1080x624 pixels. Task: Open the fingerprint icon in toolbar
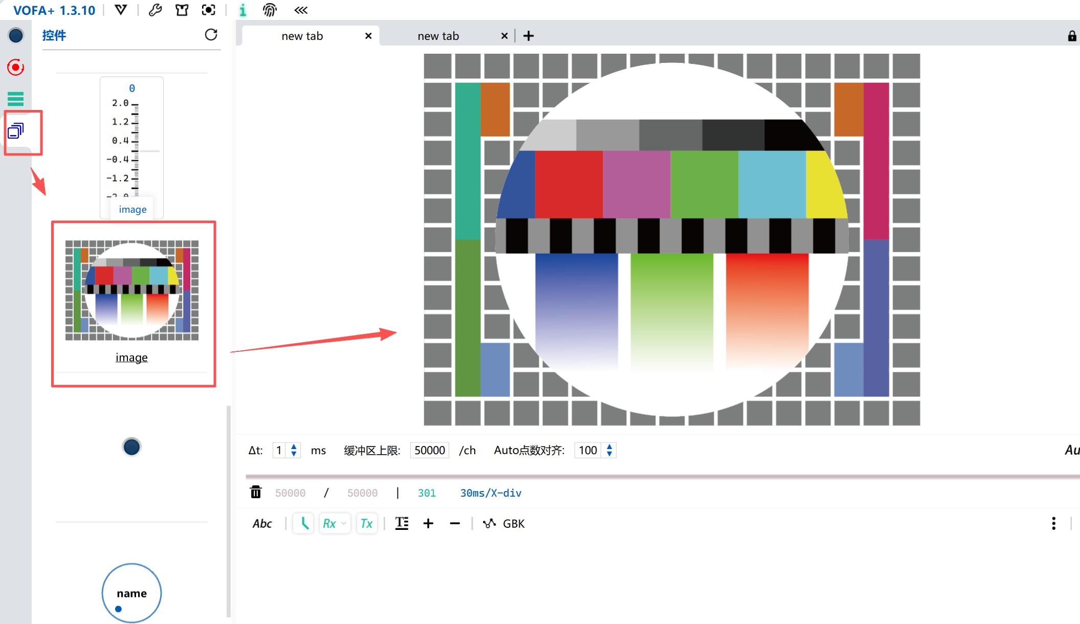[x=270, y=10]
